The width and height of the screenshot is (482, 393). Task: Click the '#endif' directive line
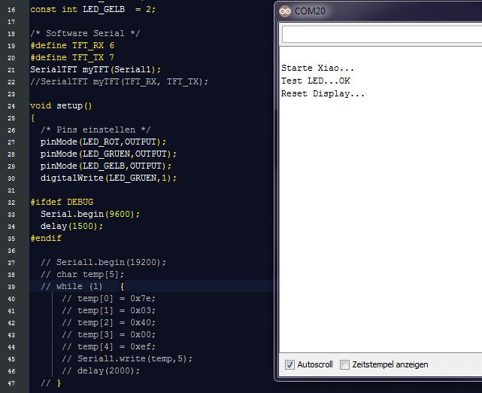(x=46, y=238)
